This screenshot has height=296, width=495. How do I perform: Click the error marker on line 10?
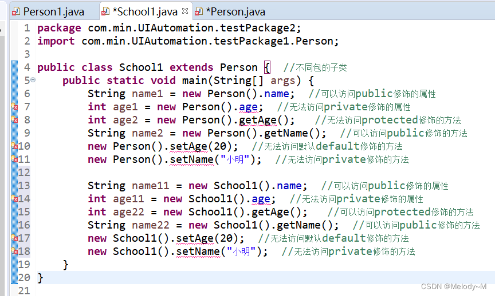point(14,146)
